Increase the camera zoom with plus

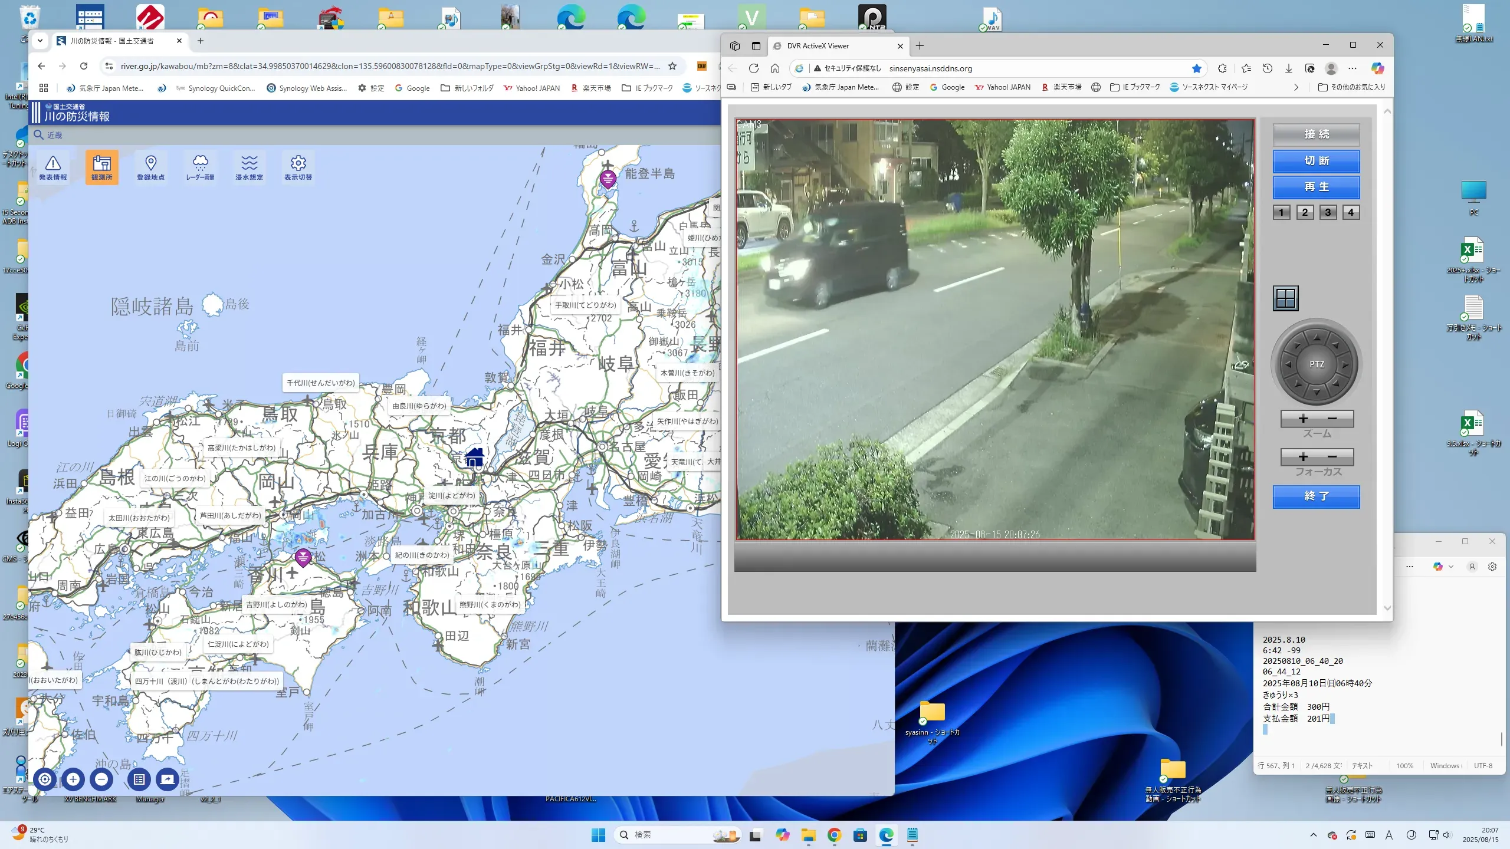tap(1303, 419)
